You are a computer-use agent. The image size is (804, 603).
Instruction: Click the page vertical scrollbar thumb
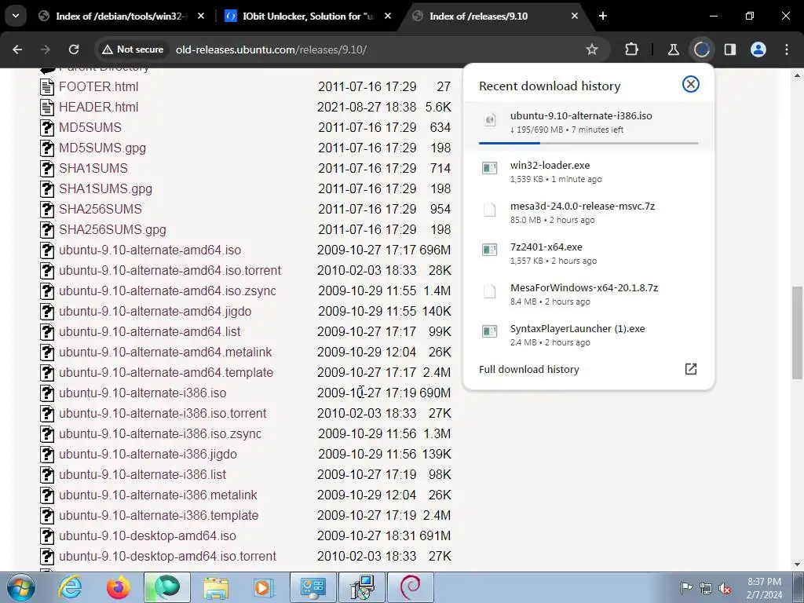tap(797, 332)
